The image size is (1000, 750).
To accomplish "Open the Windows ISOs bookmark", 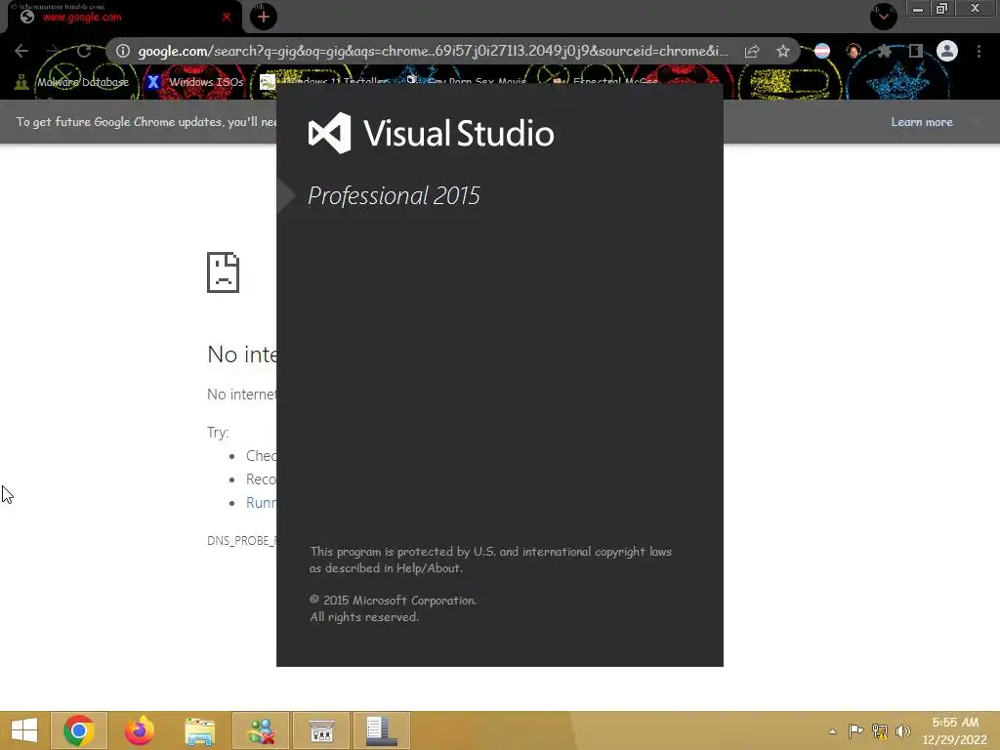I will point(195,82).
